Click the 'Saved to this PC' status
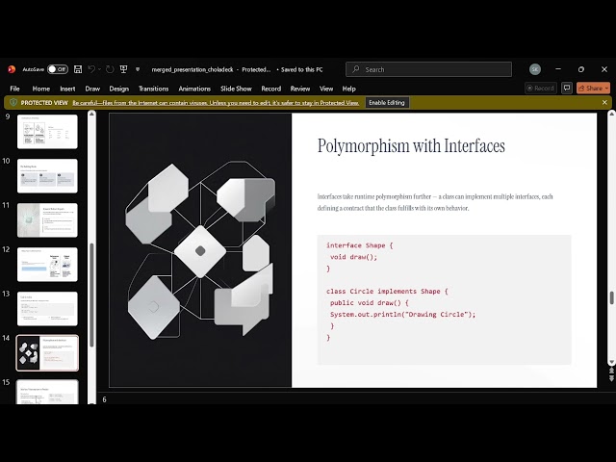Screen dimensions: 616x462 click(301, 69)
